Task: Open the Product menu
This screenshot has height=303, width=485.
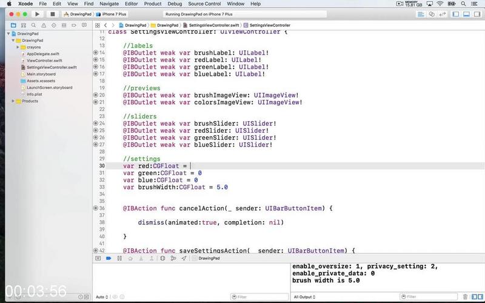Action: click(153, 4)
